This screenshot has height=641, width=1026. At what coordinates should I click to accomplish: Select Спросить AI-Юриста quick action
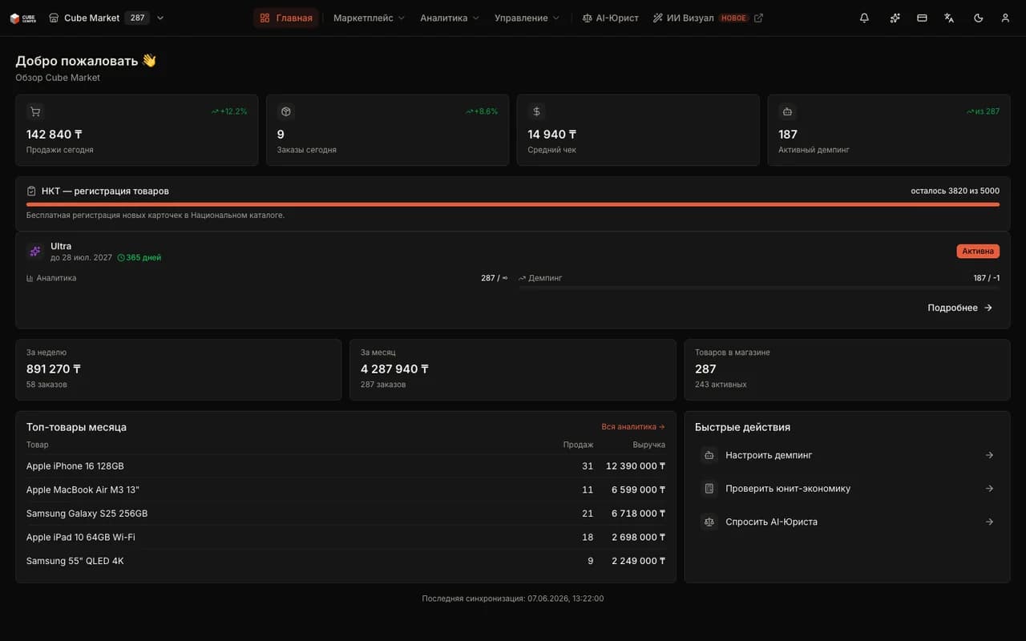[x=847, y=522]
